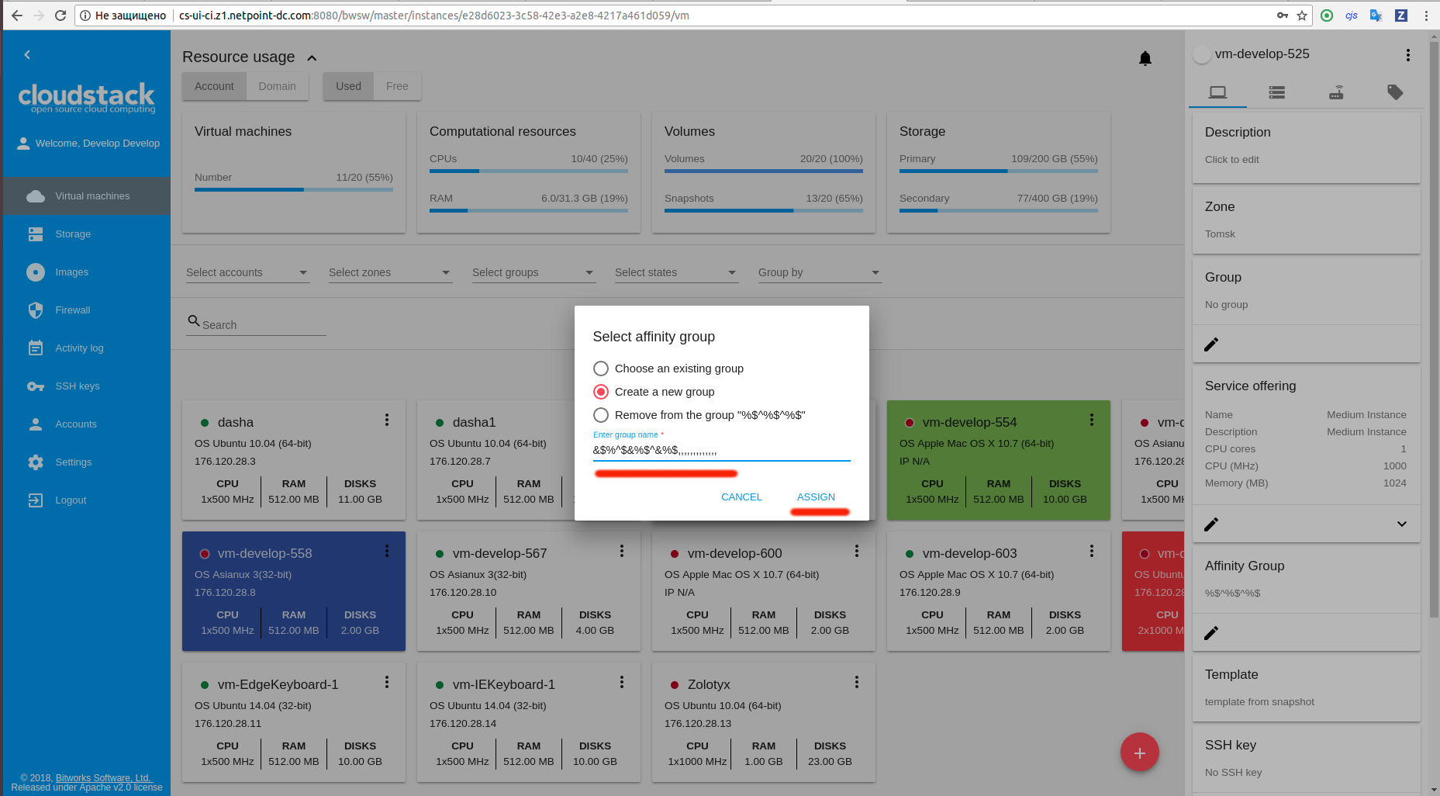1440x796 pixels.
Task: Open the Group by dropdown
Action: pos(820,272)
